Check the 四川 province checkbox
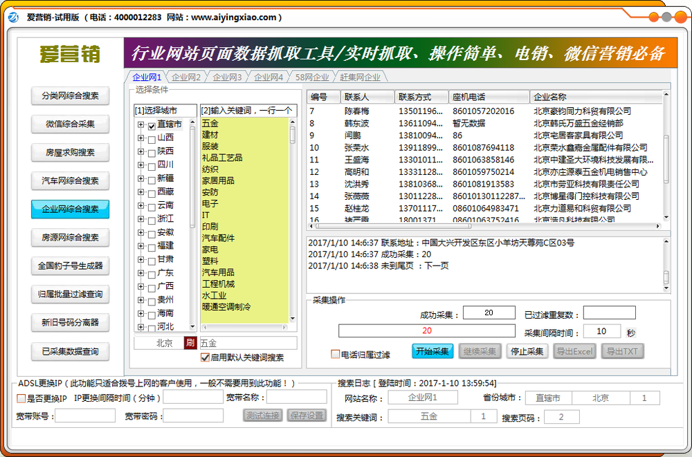Screen dimensions: 692x457 coord(152,167)
